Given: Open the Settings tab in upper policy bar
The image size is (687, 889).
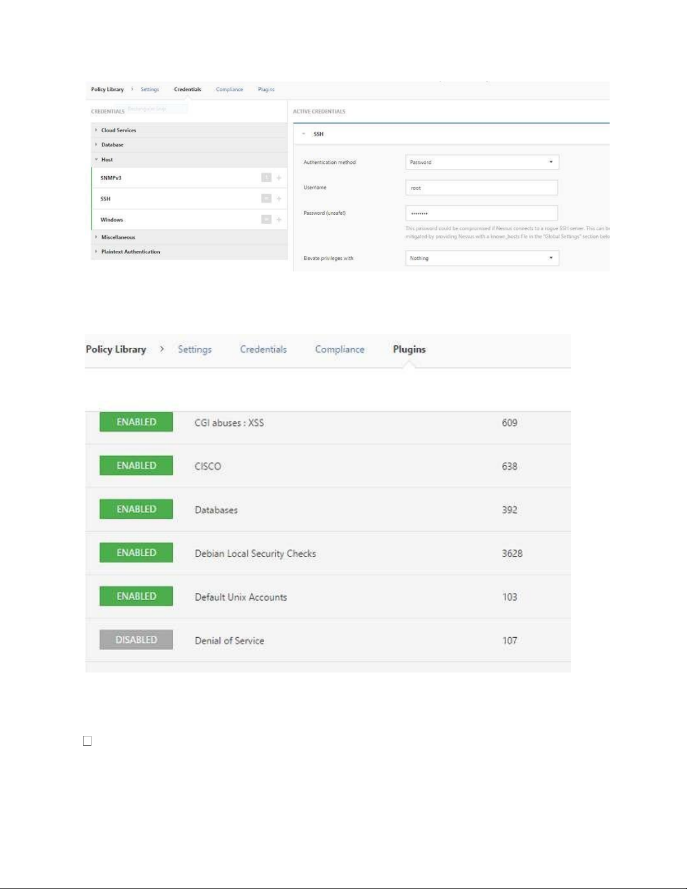Looking at the screenshot, I should point(150,89).
